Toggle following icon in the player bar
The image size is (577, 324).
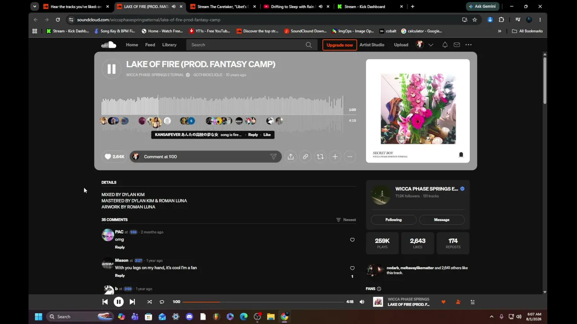[458, 302]
